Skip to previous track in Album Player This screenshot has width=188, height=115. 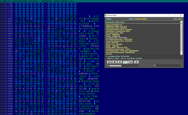(109, 62)
